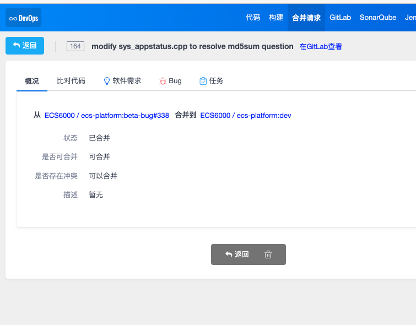Open the 任务 tab

[x=216, y=81]
